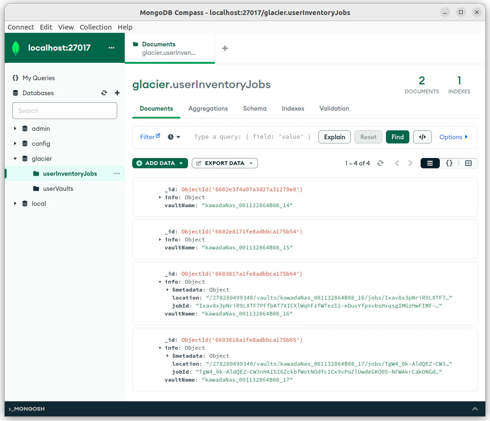Open the Collection menu
The width and height of the screenshot is (490, 421).
coord(96,27)
